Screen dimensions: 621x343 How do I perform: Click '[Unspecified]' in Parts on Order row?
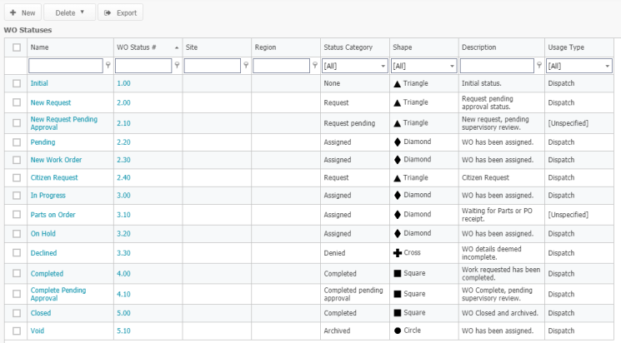568,215
